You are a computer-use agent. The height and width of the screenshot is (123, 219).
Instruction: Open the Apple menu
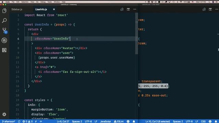pos(2,2)
